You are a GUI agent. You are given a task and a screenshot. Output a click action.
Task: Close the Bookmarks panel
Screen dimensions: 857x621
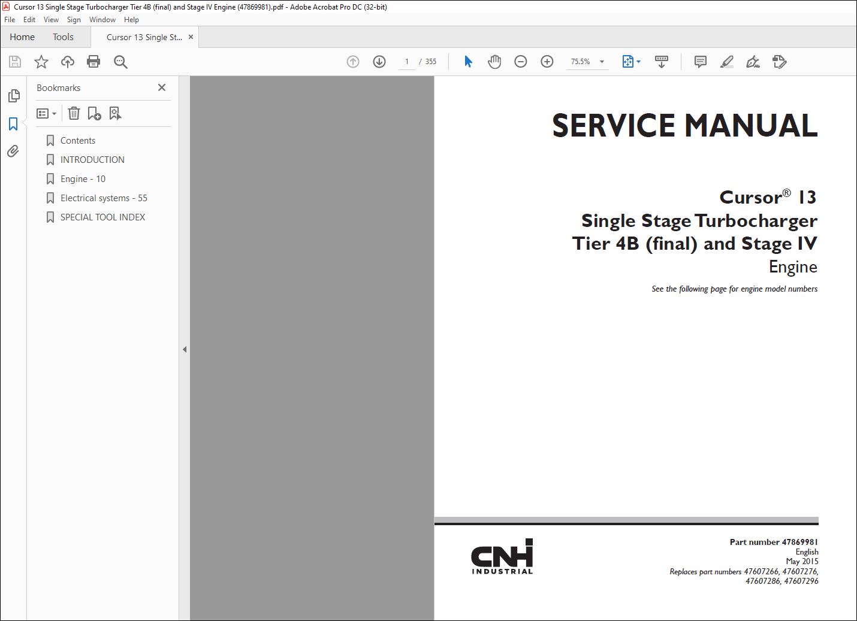(x=162, y=87)
